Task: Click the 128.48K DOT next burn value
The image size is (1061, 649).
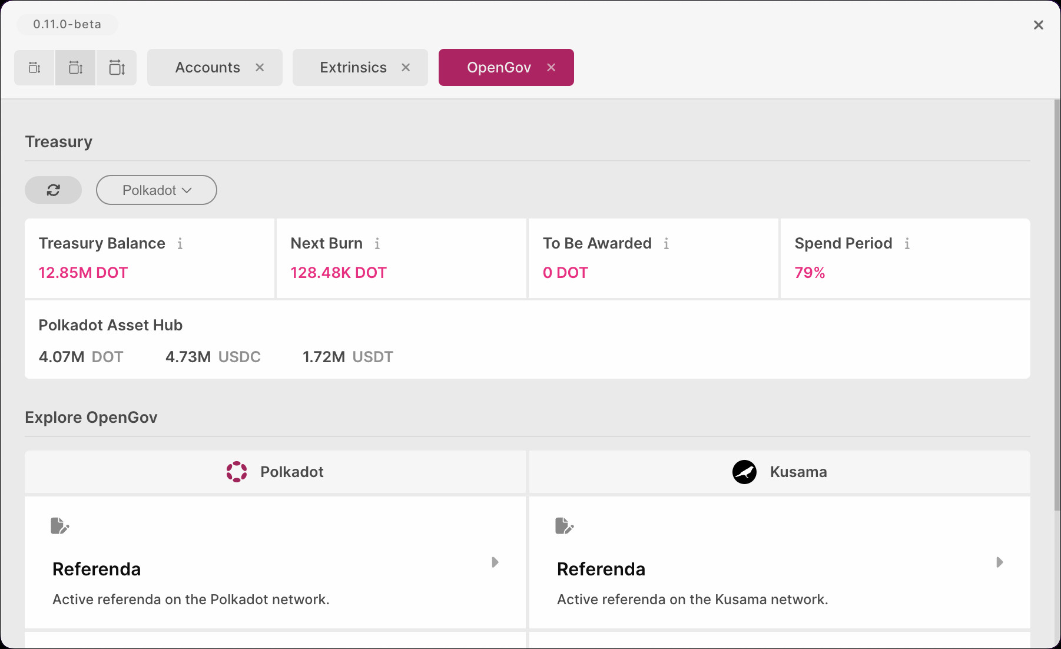Action: pos(339,273)
